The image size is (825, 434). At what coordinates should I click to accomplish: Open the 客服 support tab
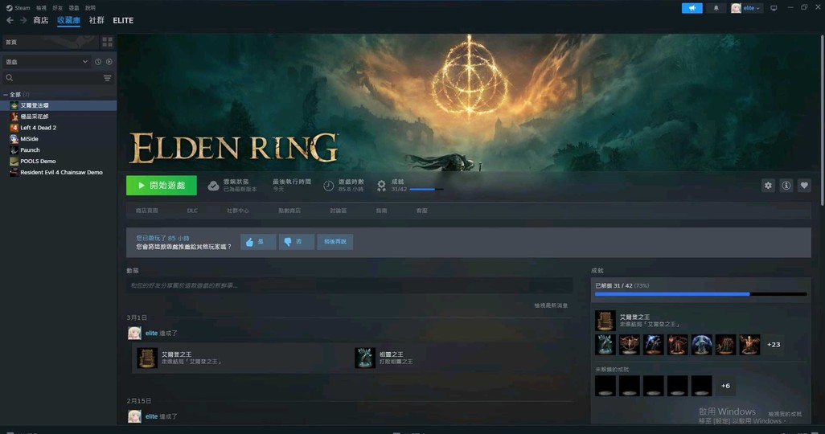[421, 211]
